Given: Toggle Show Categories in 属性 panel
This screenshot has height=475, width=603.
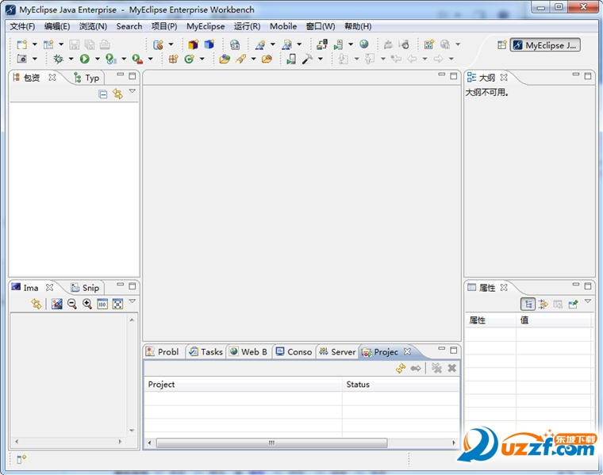Looking at the screenshot, I should click(528, 304).
